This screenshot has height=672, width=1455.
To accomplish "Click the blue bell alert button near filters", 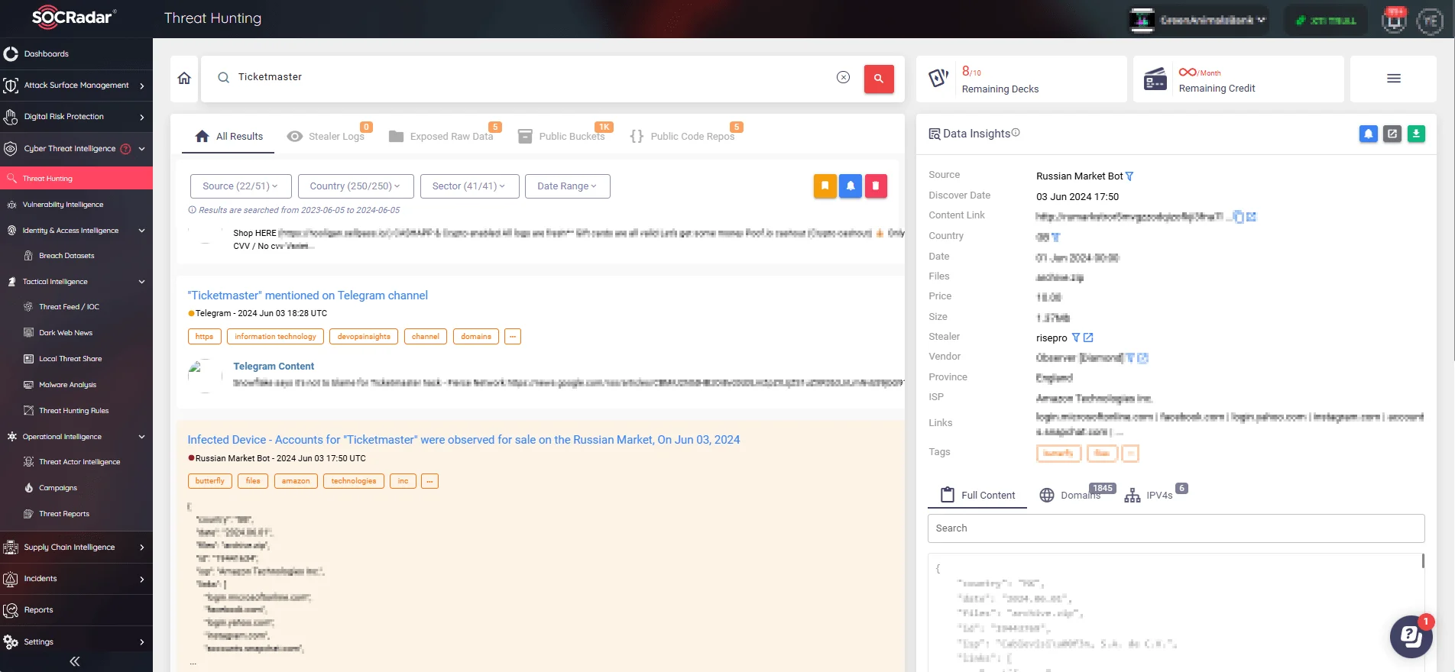I will [x=851, y=186].
